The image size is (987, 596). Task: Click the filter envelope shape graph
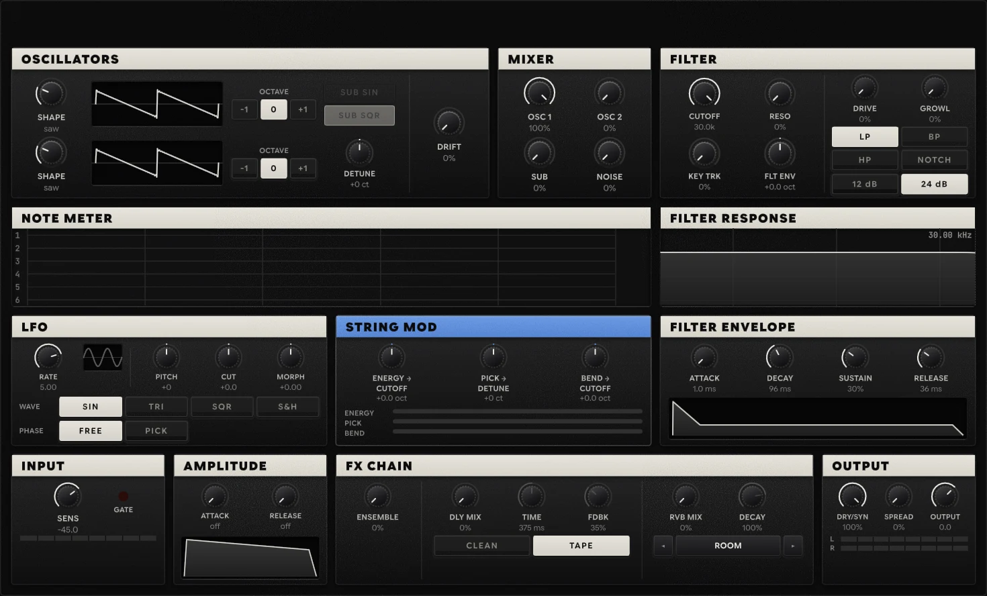[x=818, y=418]
